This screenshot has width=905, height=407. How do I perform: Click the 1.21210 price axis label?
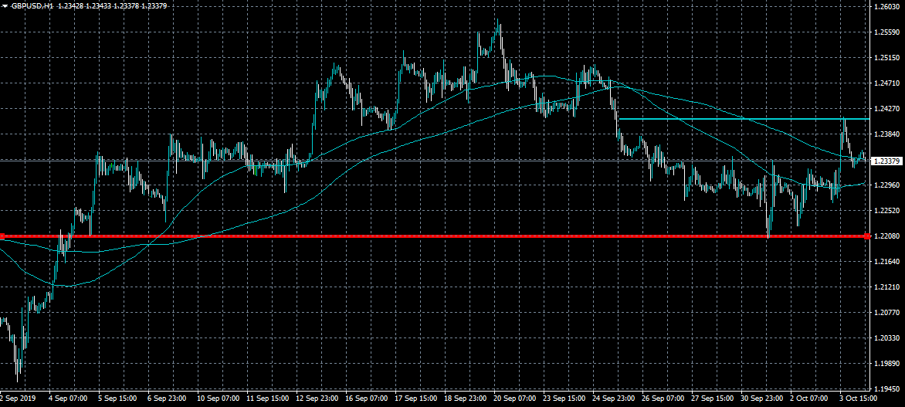pos(886,287)
